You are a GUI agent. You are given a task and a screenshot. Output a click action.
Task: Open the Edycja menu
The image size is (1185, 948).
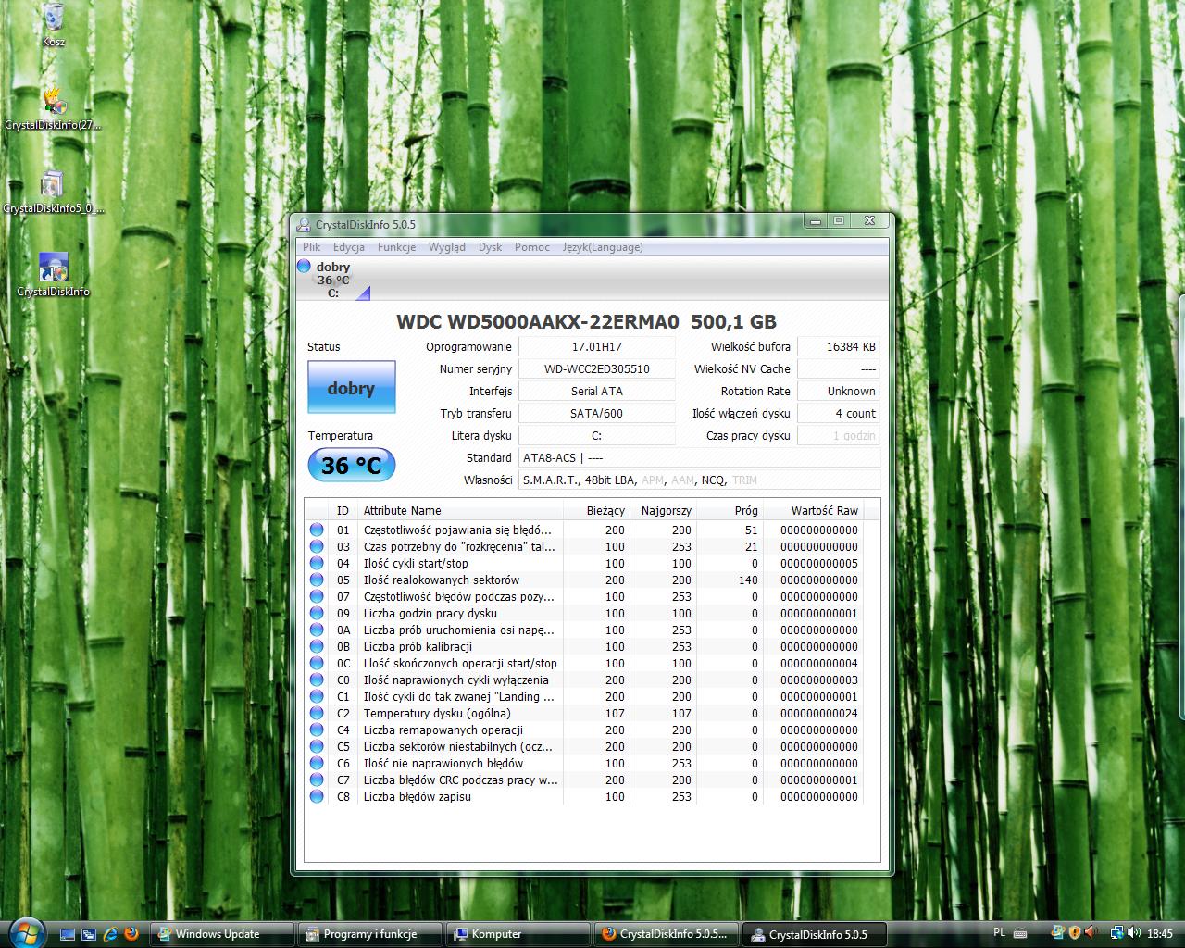pos(349,247)
